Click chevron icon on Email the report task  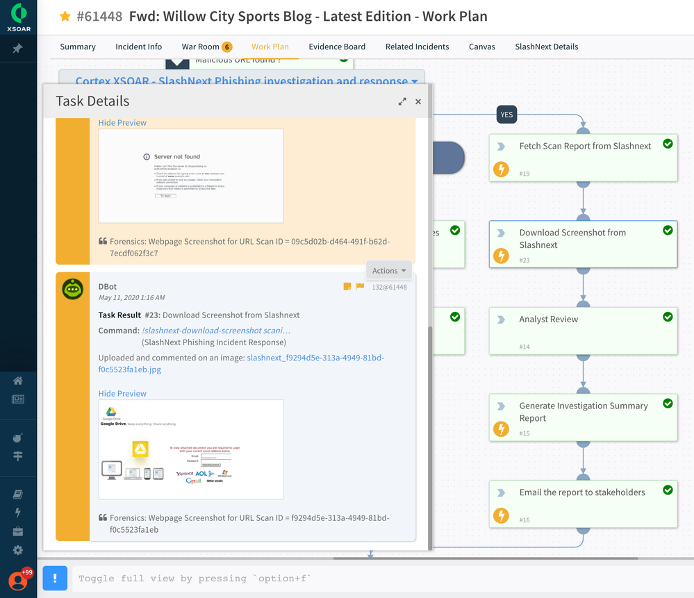(501, 492)
